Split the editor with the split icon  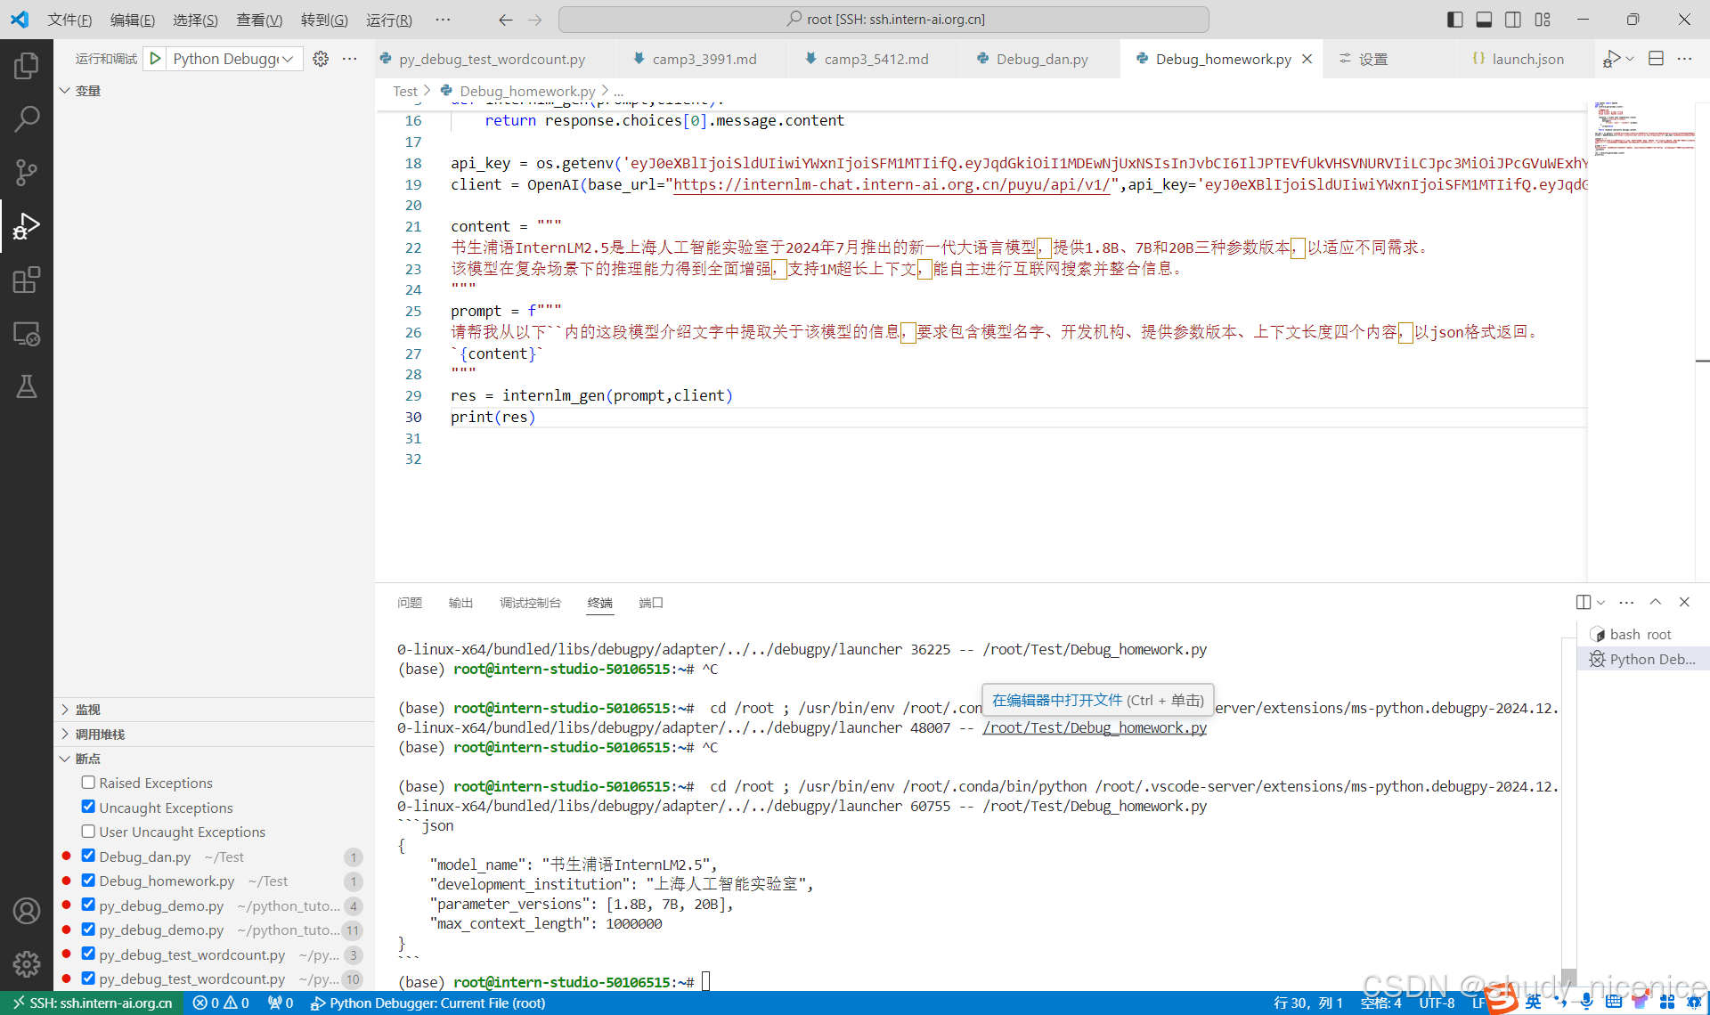[1657, 58]
